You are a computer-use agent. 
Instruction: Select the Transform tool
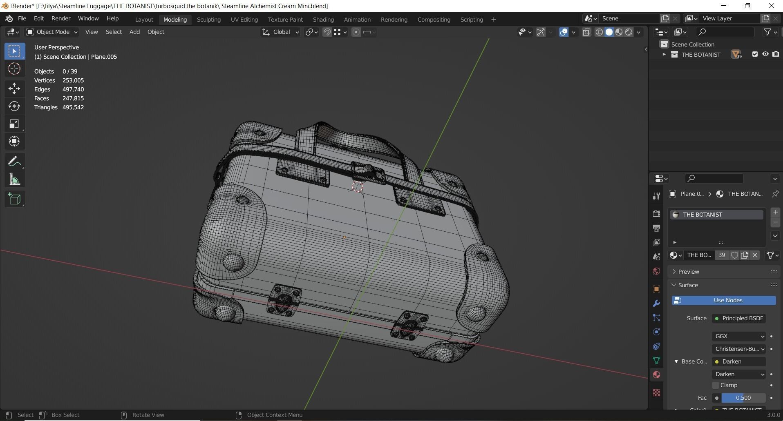pos(14,142)
